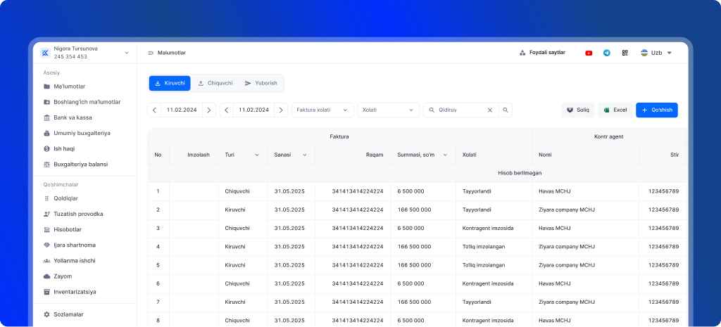Click Chiquvchi type in row 6
Image resolution: width=721 pixels, height=327 pixels.
coord(237,284)
